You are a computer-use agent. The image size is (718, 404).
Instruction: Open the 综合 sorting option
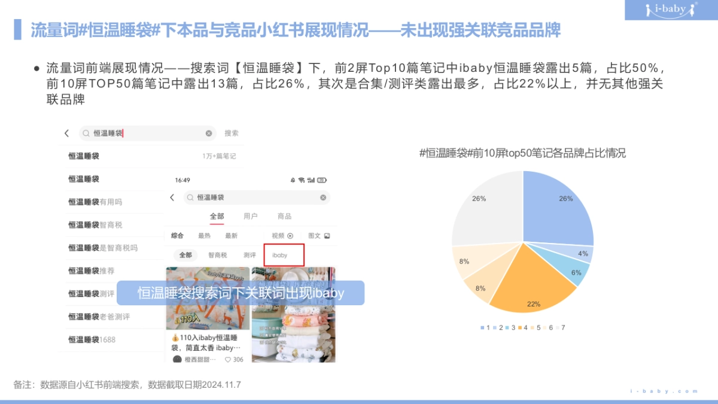(177, 236)
